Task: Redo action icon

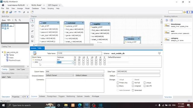Action: 19,12
